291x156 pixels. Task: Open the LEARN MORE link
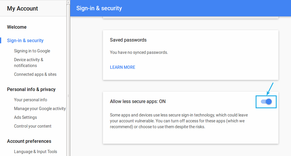pyautogui.click(x=123, y=67)
